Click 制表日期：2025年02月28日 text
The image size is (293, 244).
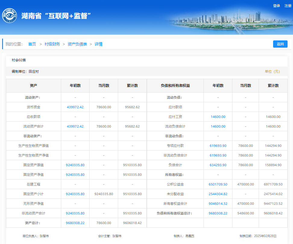258,236
